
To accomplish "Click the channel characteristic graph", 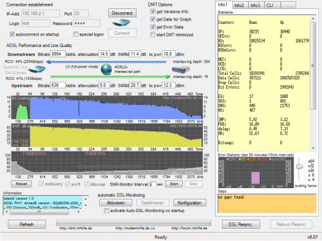I will point(107,163).
